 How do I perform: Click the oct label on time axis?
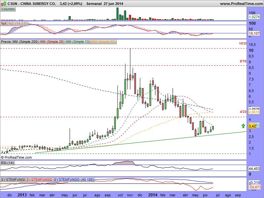pyautogui.click(x=120, y=195)
